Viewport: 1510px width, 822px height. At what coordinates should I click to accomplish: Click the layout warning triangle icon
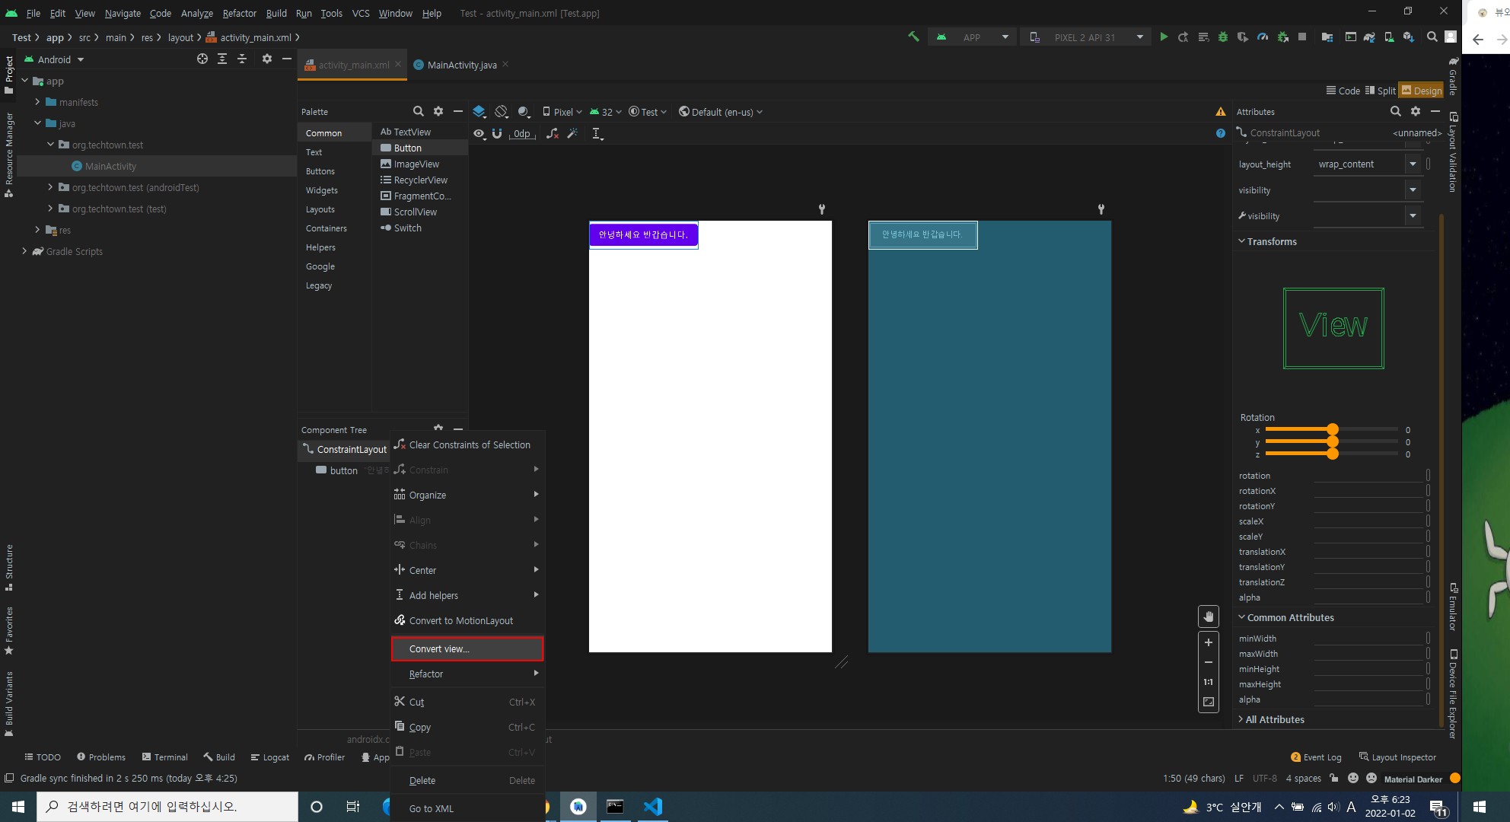click(x=1221, y=112)
